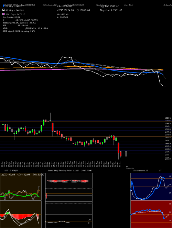This screenshot has height=228, width=172.
Task: Click the white 50 Day EMA legend swatch
Action: tap(4, 10)
